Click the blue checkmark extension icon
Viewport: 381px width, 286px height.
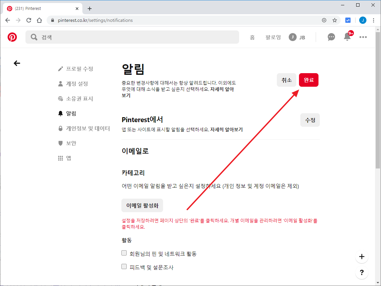point(348,20)
